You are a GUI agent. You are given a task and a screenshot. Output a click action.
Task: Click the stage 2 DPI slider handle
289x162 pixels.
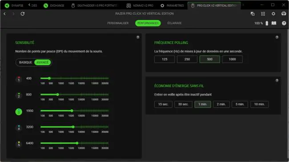tap(57, 95)
